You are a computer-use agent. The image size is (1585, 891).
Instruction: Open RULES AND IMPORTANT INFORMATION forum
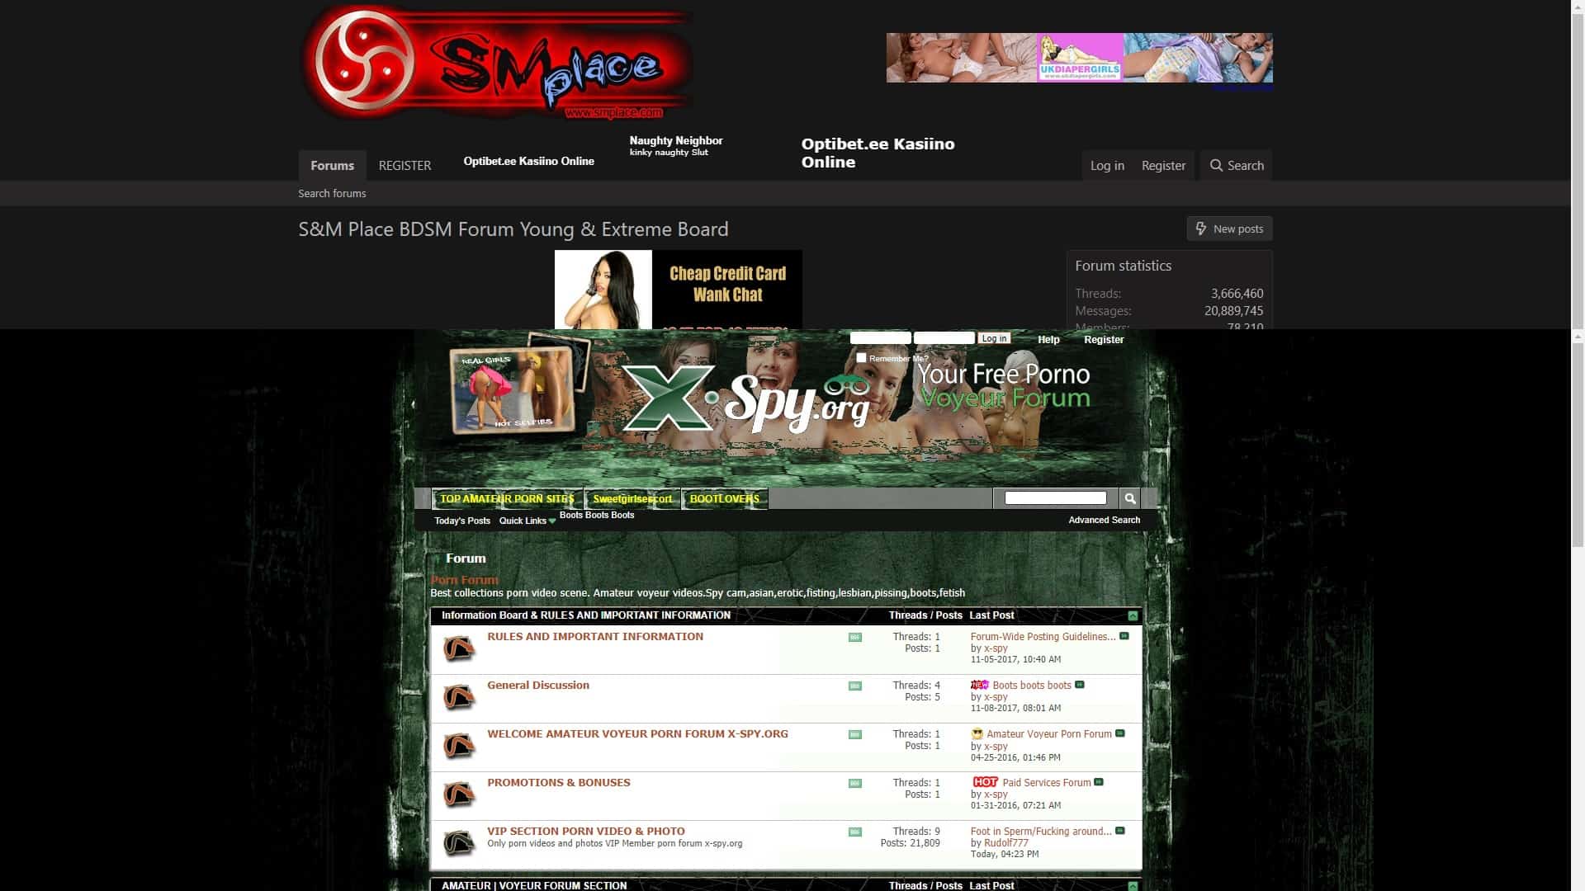595,636
